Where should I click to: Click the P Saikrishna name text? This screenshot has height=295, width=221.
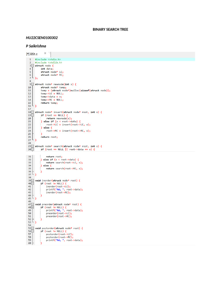click(x=36, y=46)
